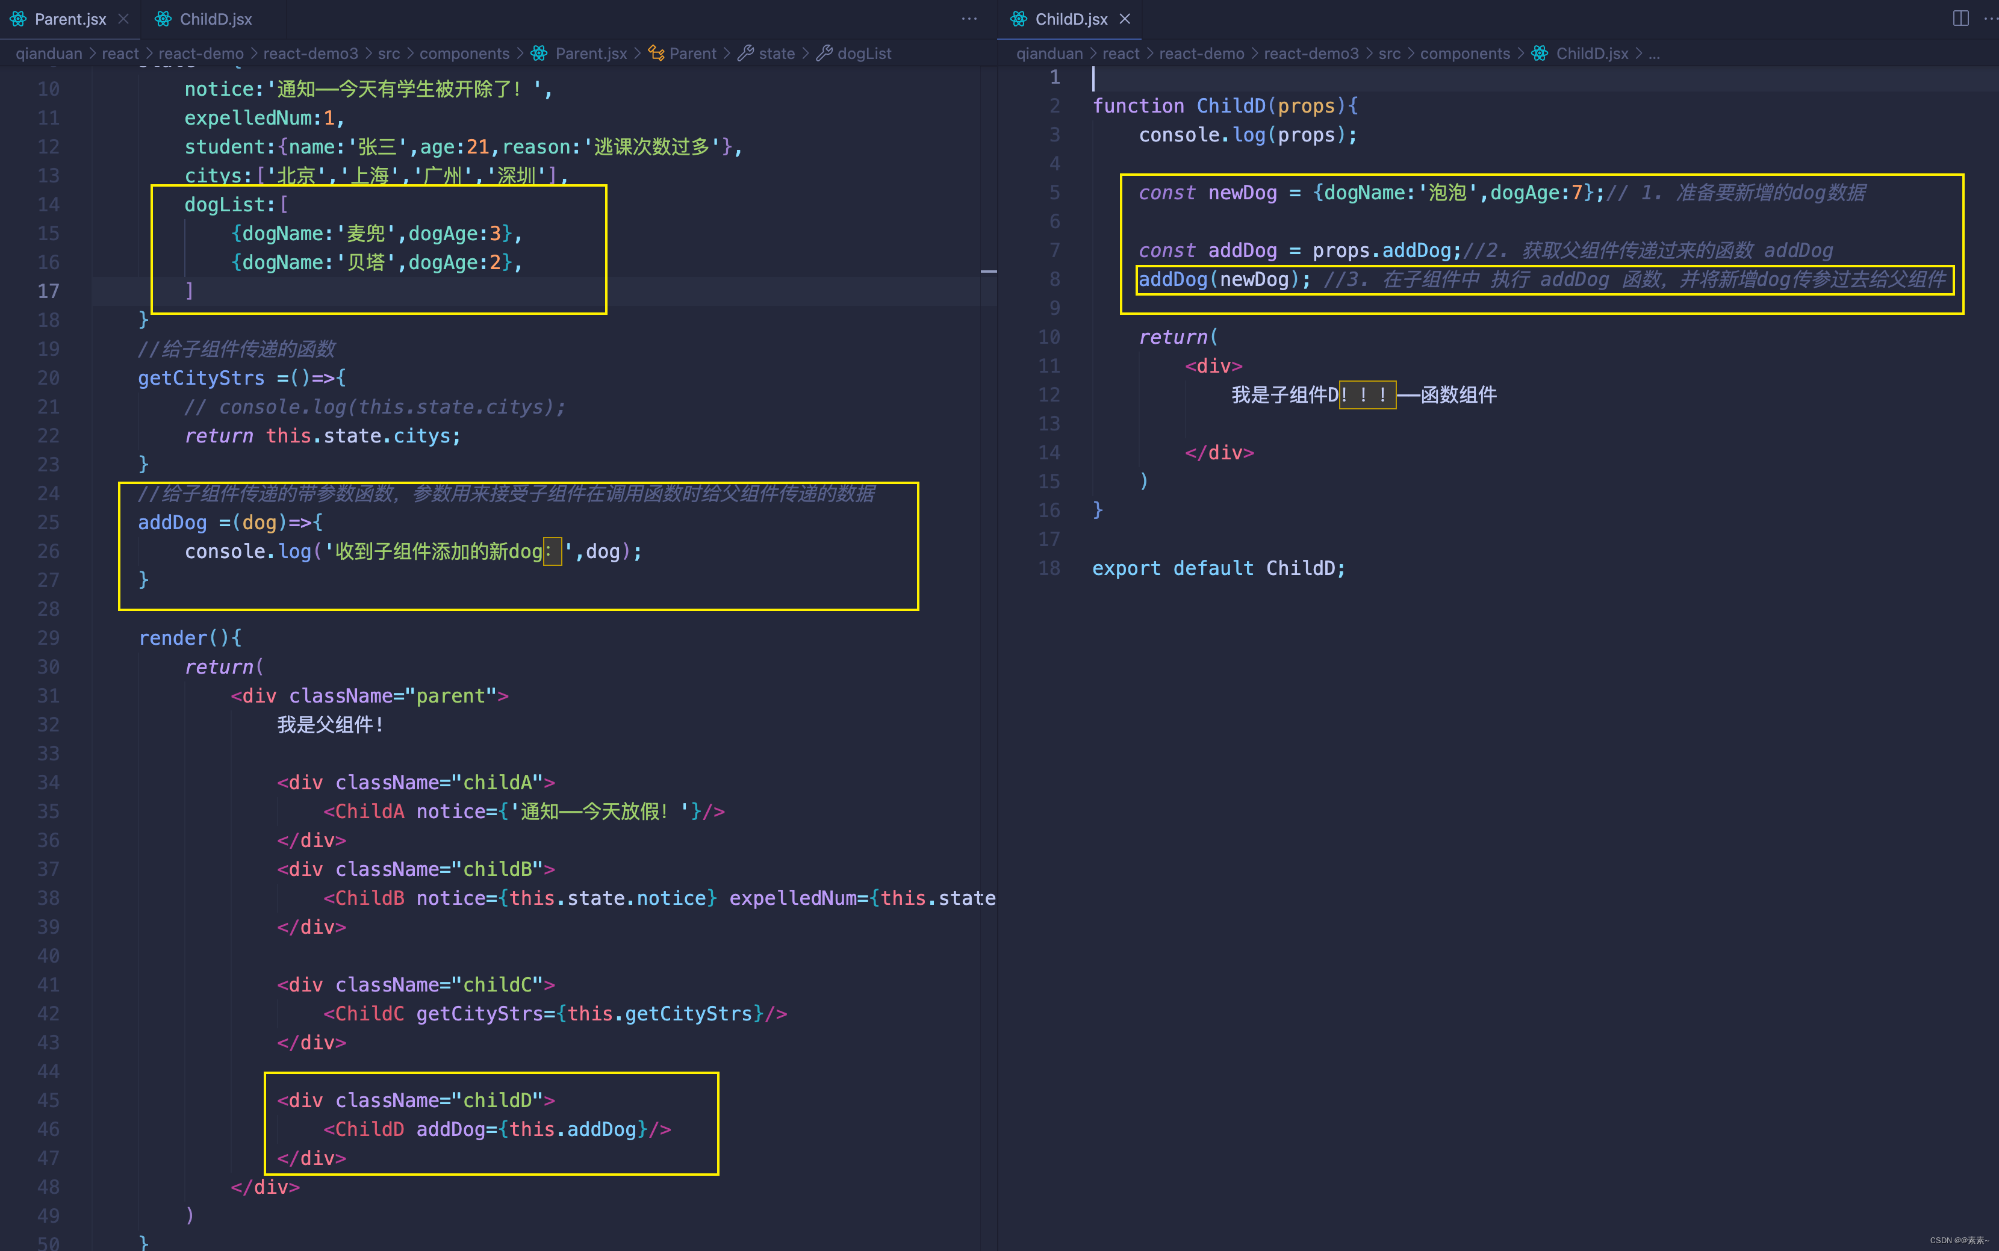This screenshot has width=1999, height=1251.
Task: Click 'render(){' on line 29
Action: pos(190,638)
